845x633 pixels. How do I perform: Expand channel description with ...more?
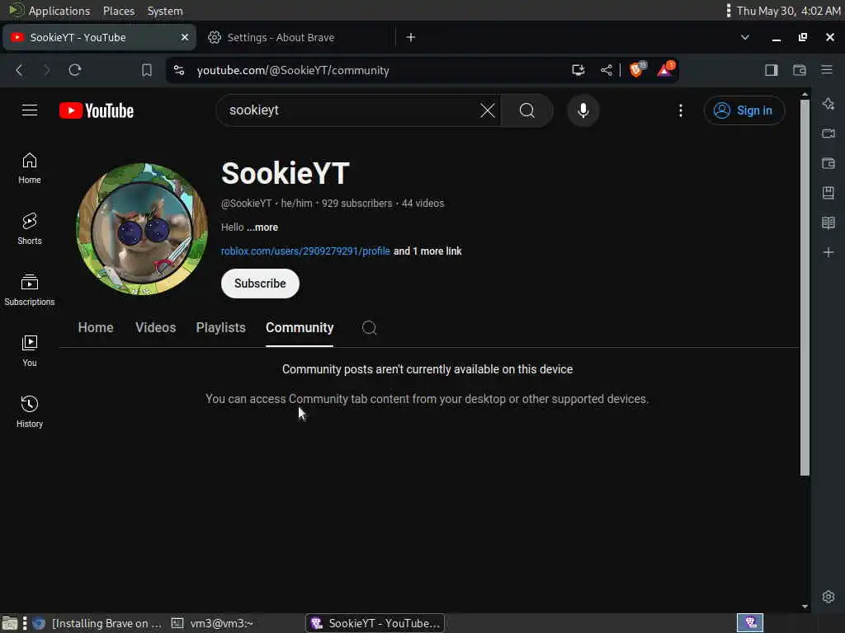click(262, 227)
